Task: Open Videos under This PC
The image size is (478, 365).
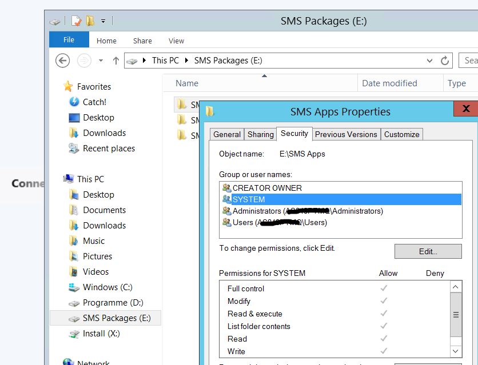Action: point(95,271)
